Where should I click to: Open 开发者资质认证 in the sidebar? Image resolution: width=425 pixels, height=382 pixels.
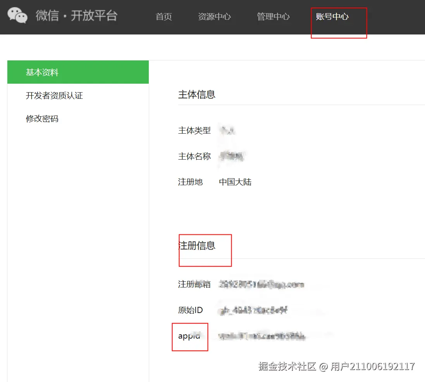(x=54, y=95)
